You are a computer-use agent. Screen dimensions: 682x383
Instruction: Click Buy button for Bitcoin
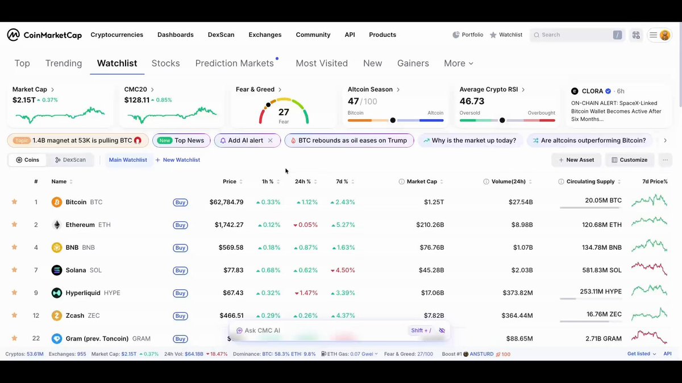pyautogui.click(x=181, y=203)
